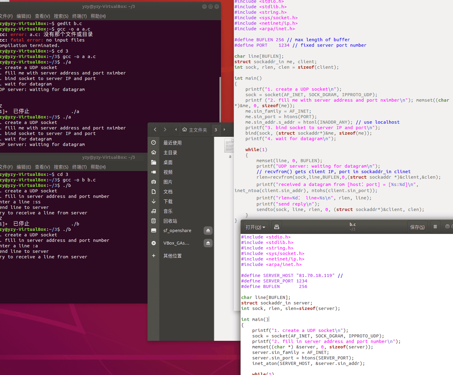Open the 搜索(S) menu in the terminal

coord(61,167)
